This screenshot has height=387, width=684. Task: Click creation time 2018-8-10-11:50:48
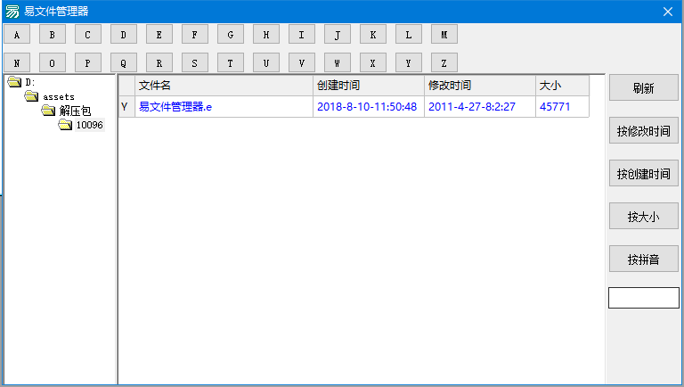pyautogui.click(x=367, y=107)
